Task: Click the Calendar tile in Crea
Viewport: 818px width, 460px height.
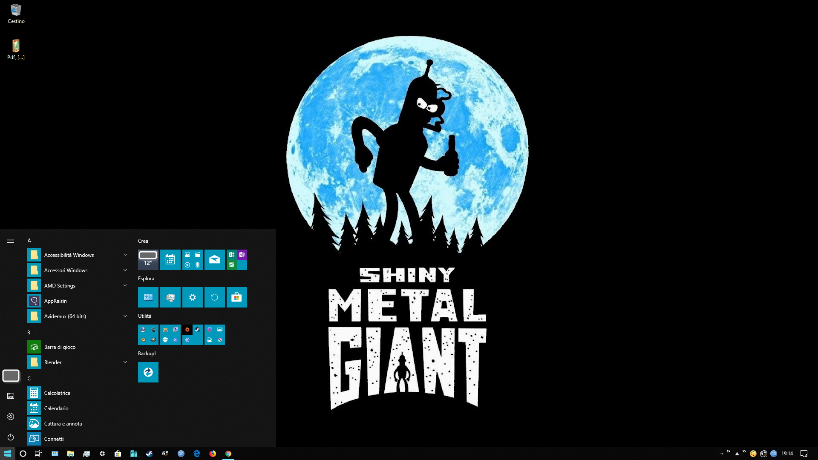Action: coord(170,260)
